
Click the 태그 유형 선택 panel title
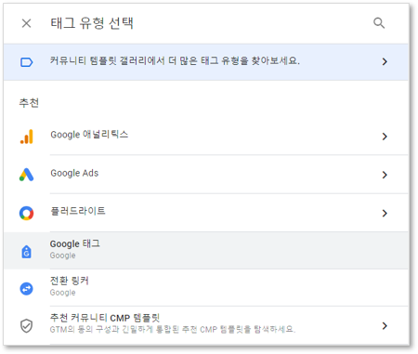(x=92, y=23)
